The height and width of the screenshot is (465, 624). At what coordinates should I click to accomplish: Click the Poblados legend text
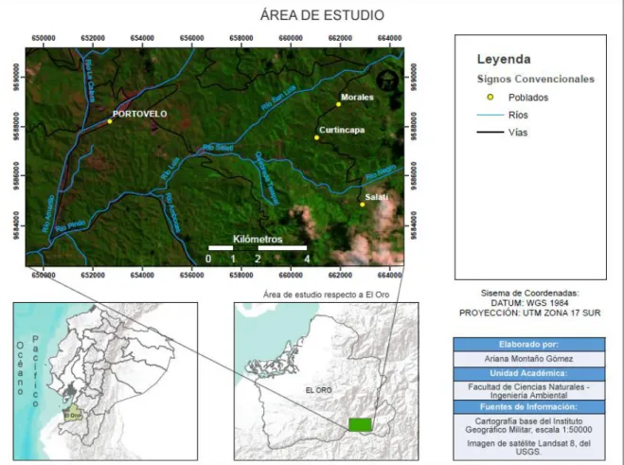pos(528,98)
